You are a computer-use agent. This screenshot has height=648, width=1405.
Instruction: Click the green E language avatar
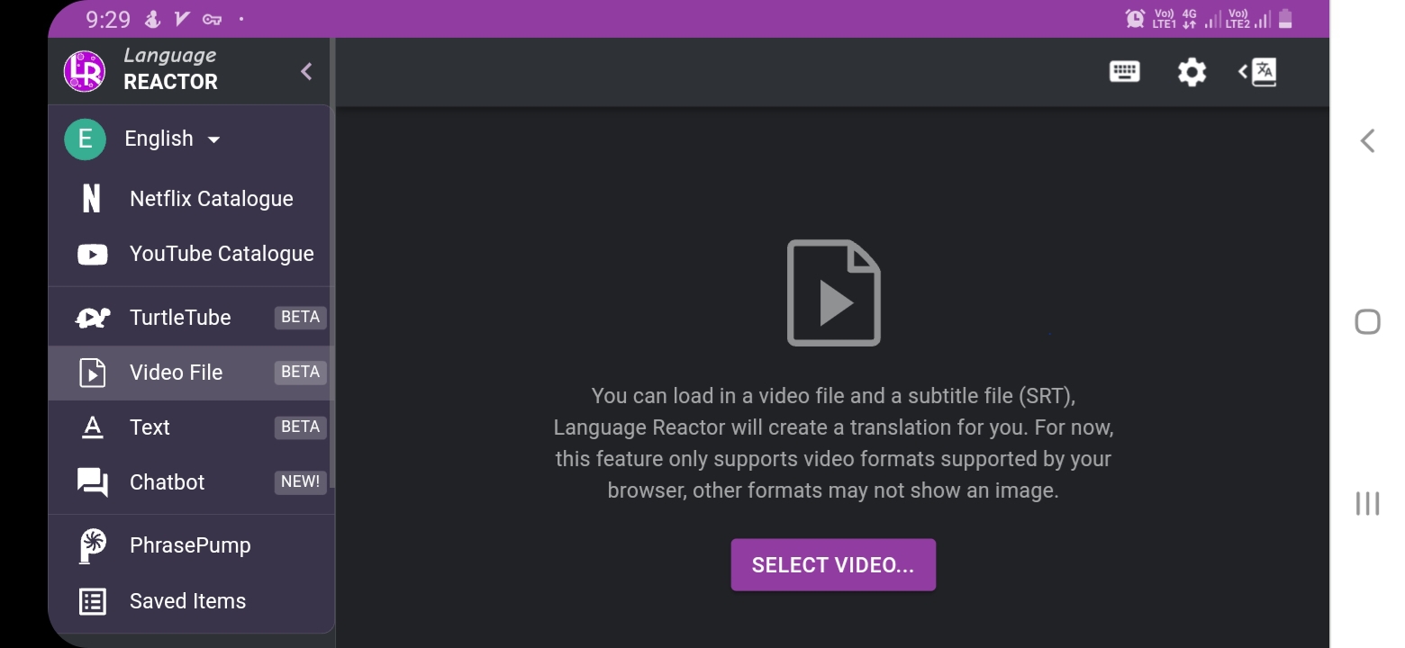click(x=85, y=139)
